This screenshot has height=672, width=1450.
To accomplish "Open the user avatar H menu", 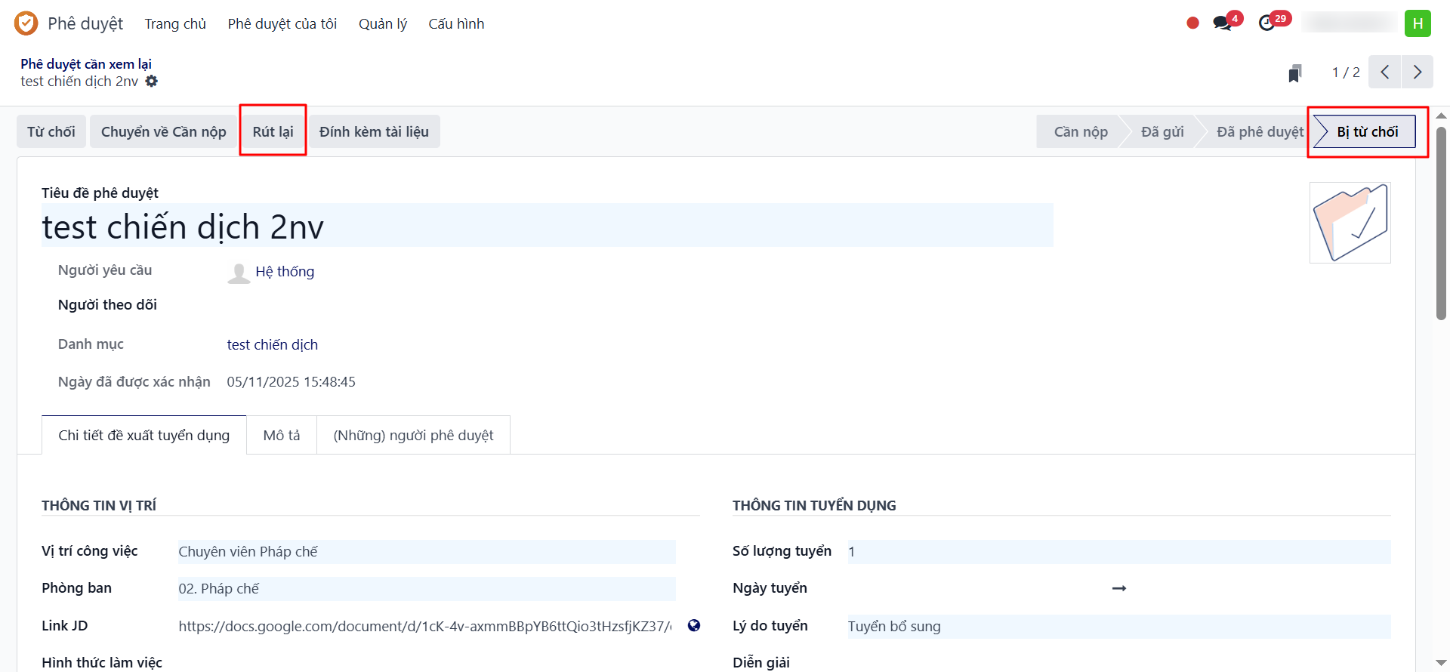I will (x=1418, y=23).
